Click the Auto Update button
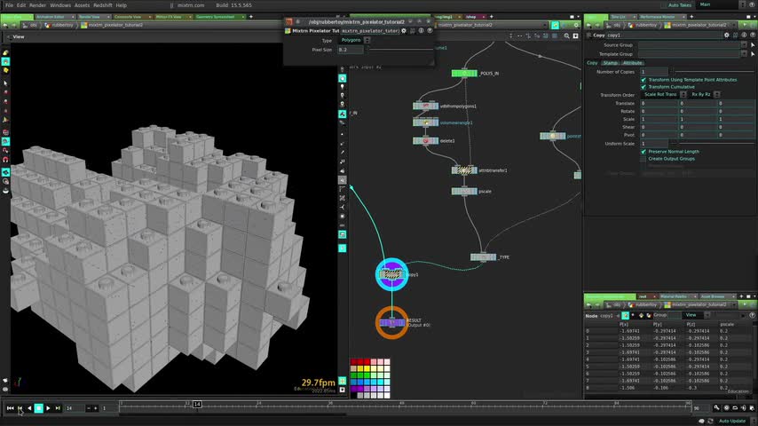The height and width of the screenshot is (426, 758). [x=731, y=421]
